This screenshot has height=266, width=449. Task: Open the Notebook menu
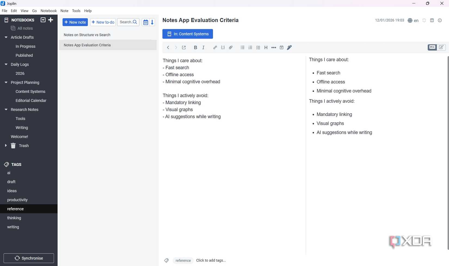49,11
